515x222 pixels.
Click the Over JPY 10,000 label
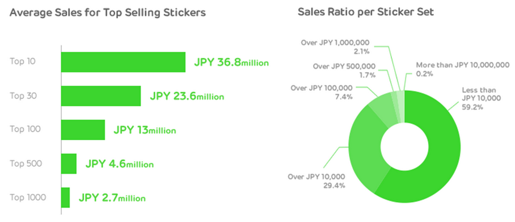click(x=316, y=181)
